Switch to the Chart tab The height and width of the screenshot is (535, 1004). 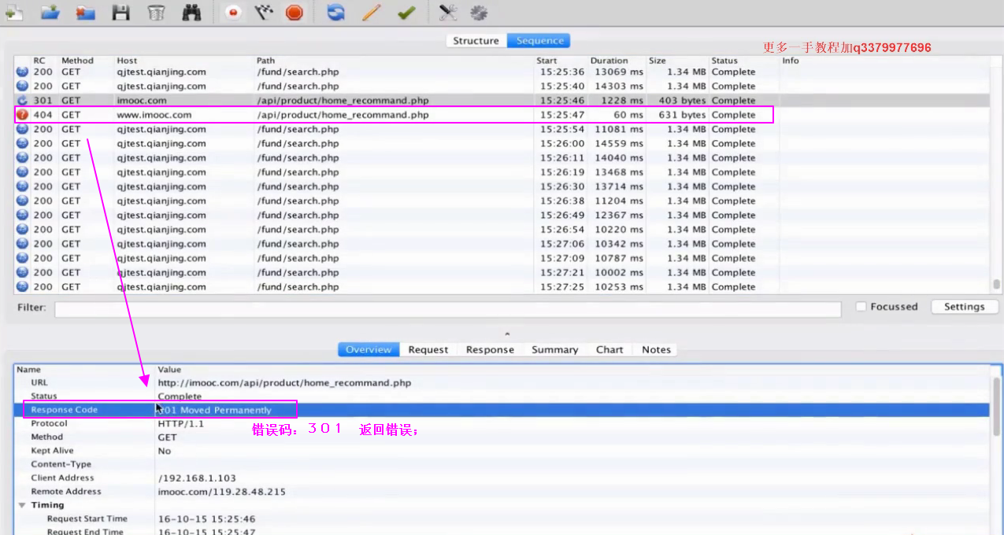609,350
